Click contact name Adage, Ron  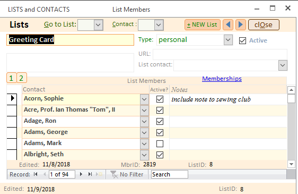click(x=40, y=121)
